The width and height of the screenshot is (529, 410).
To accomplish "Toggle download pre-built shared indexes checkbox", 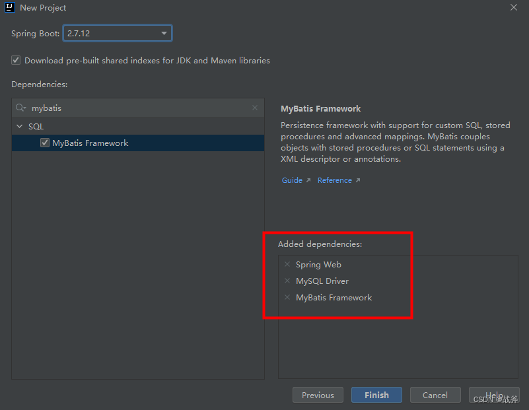I will 16,60.
